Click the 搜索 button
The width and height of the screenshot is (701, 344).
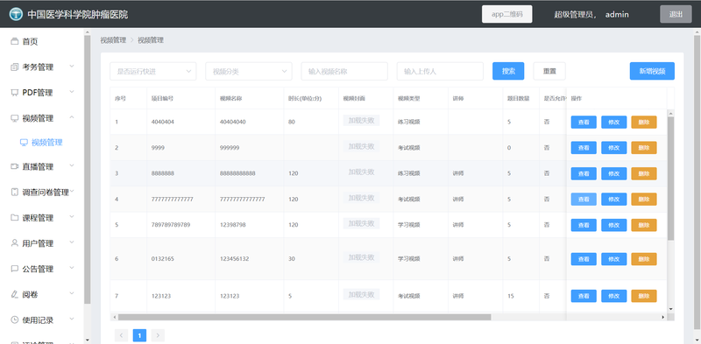508,71
